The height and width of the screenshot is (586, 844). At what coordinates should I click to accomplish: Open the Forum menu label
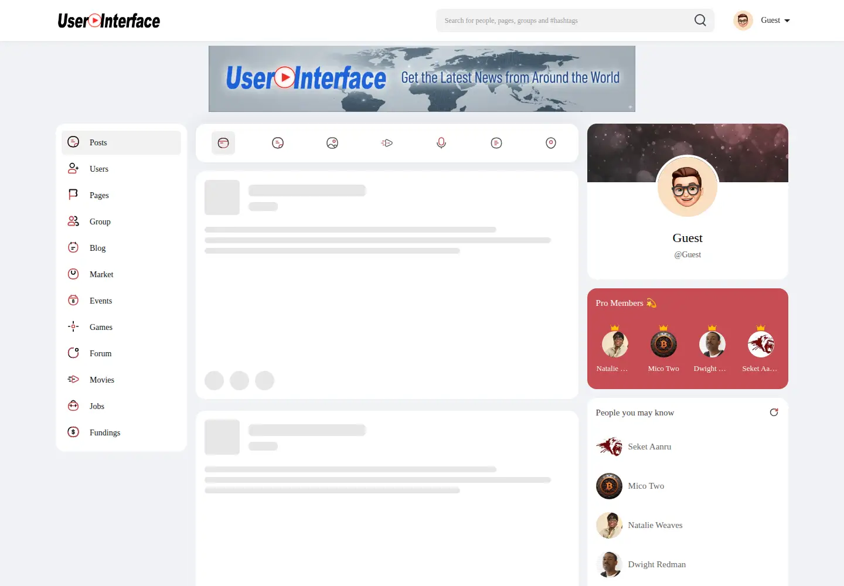(x=101, y=353)
